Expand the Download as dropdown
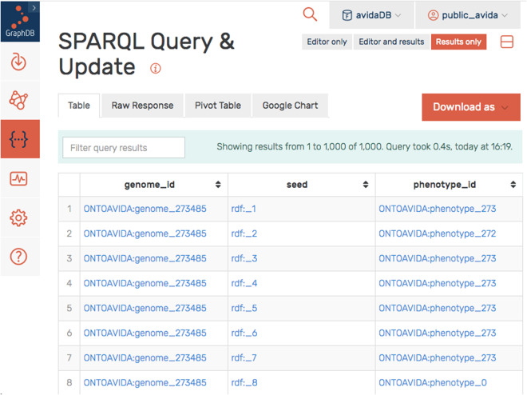527x395 pixels. click(470, 107)
